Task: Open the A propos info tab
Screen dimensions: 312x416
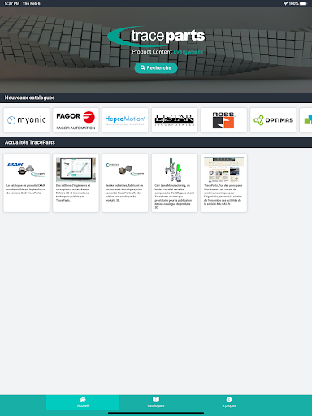Action: pyautogui.click(x=229, y=402)
